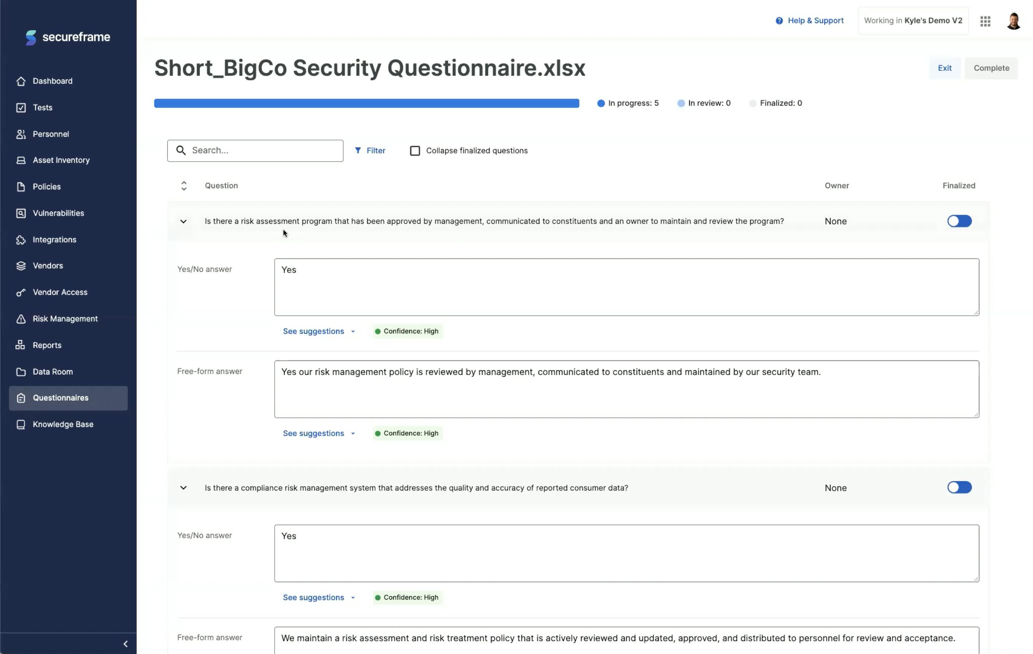Click the Personnel people icon

[21, 134]
